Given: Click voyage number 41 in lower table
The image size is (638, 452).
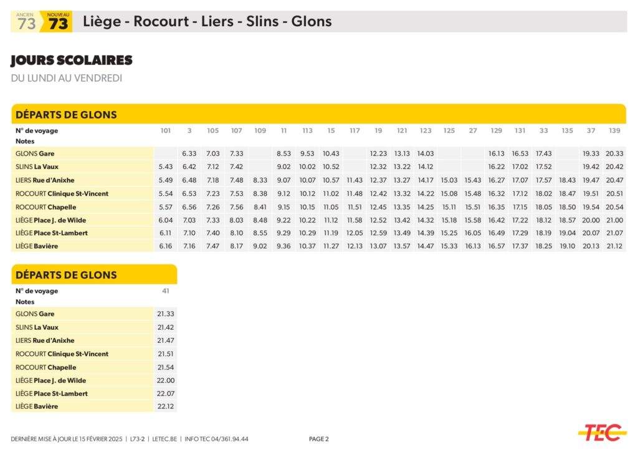Looking at the screenshot, I should tap(165, 291).
